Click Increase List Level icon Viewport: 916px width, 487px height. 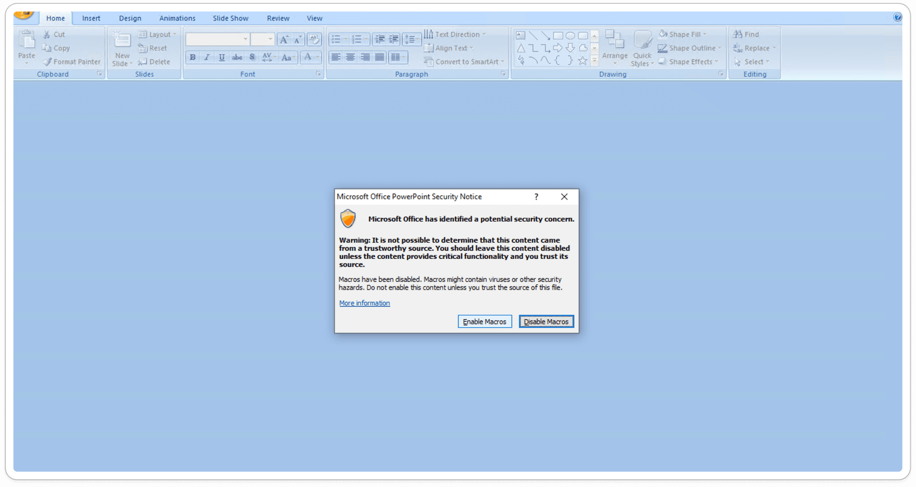(x=394, y=39)
